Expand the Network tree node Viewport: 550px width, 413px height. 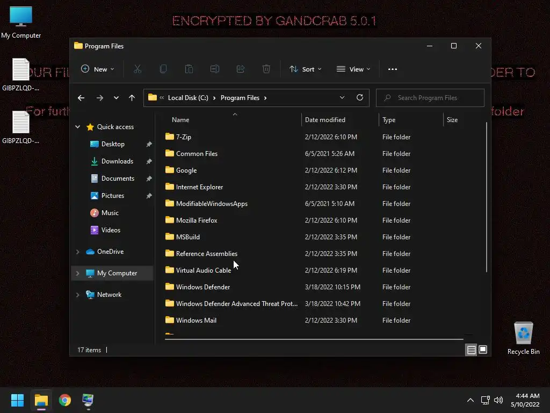pyautogui.click(x=77, y=295)
